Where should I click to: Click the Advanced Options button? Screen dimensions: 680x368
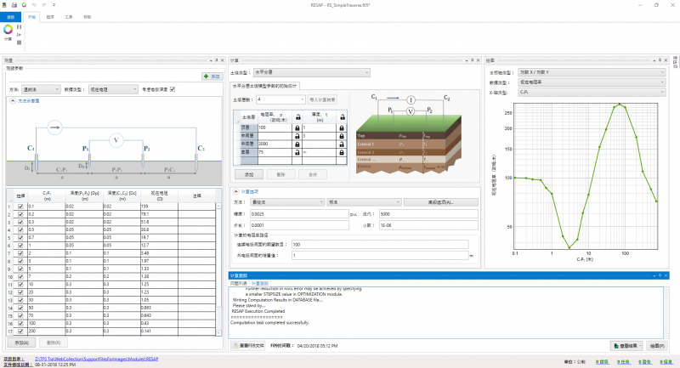tap(439, 202)
